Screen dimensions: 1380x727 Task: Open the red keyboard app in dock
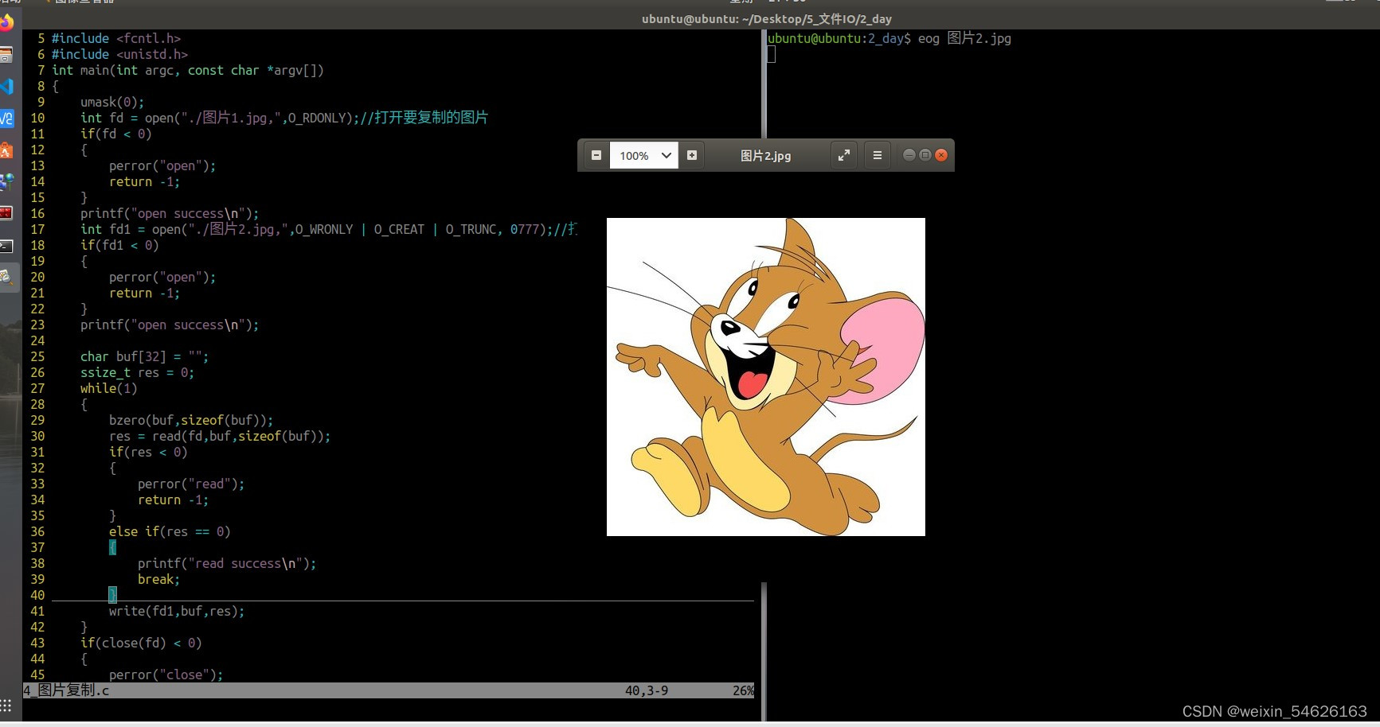[x=6, y=213]
